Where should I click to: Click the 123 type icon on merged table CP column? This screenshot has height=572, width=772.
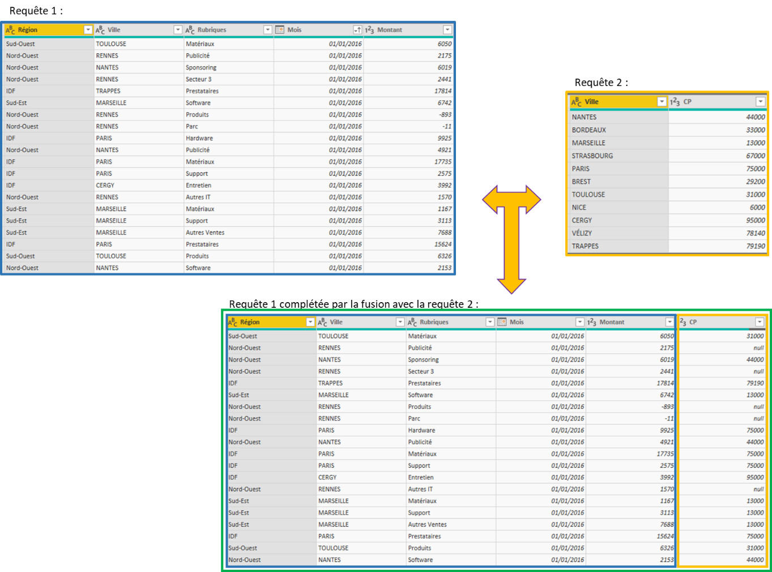point(683,321)
